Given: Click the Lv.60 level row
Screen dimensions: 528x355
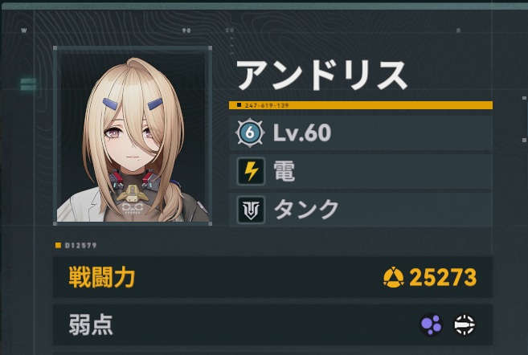Looking at the screenshot, I should 361,133.
